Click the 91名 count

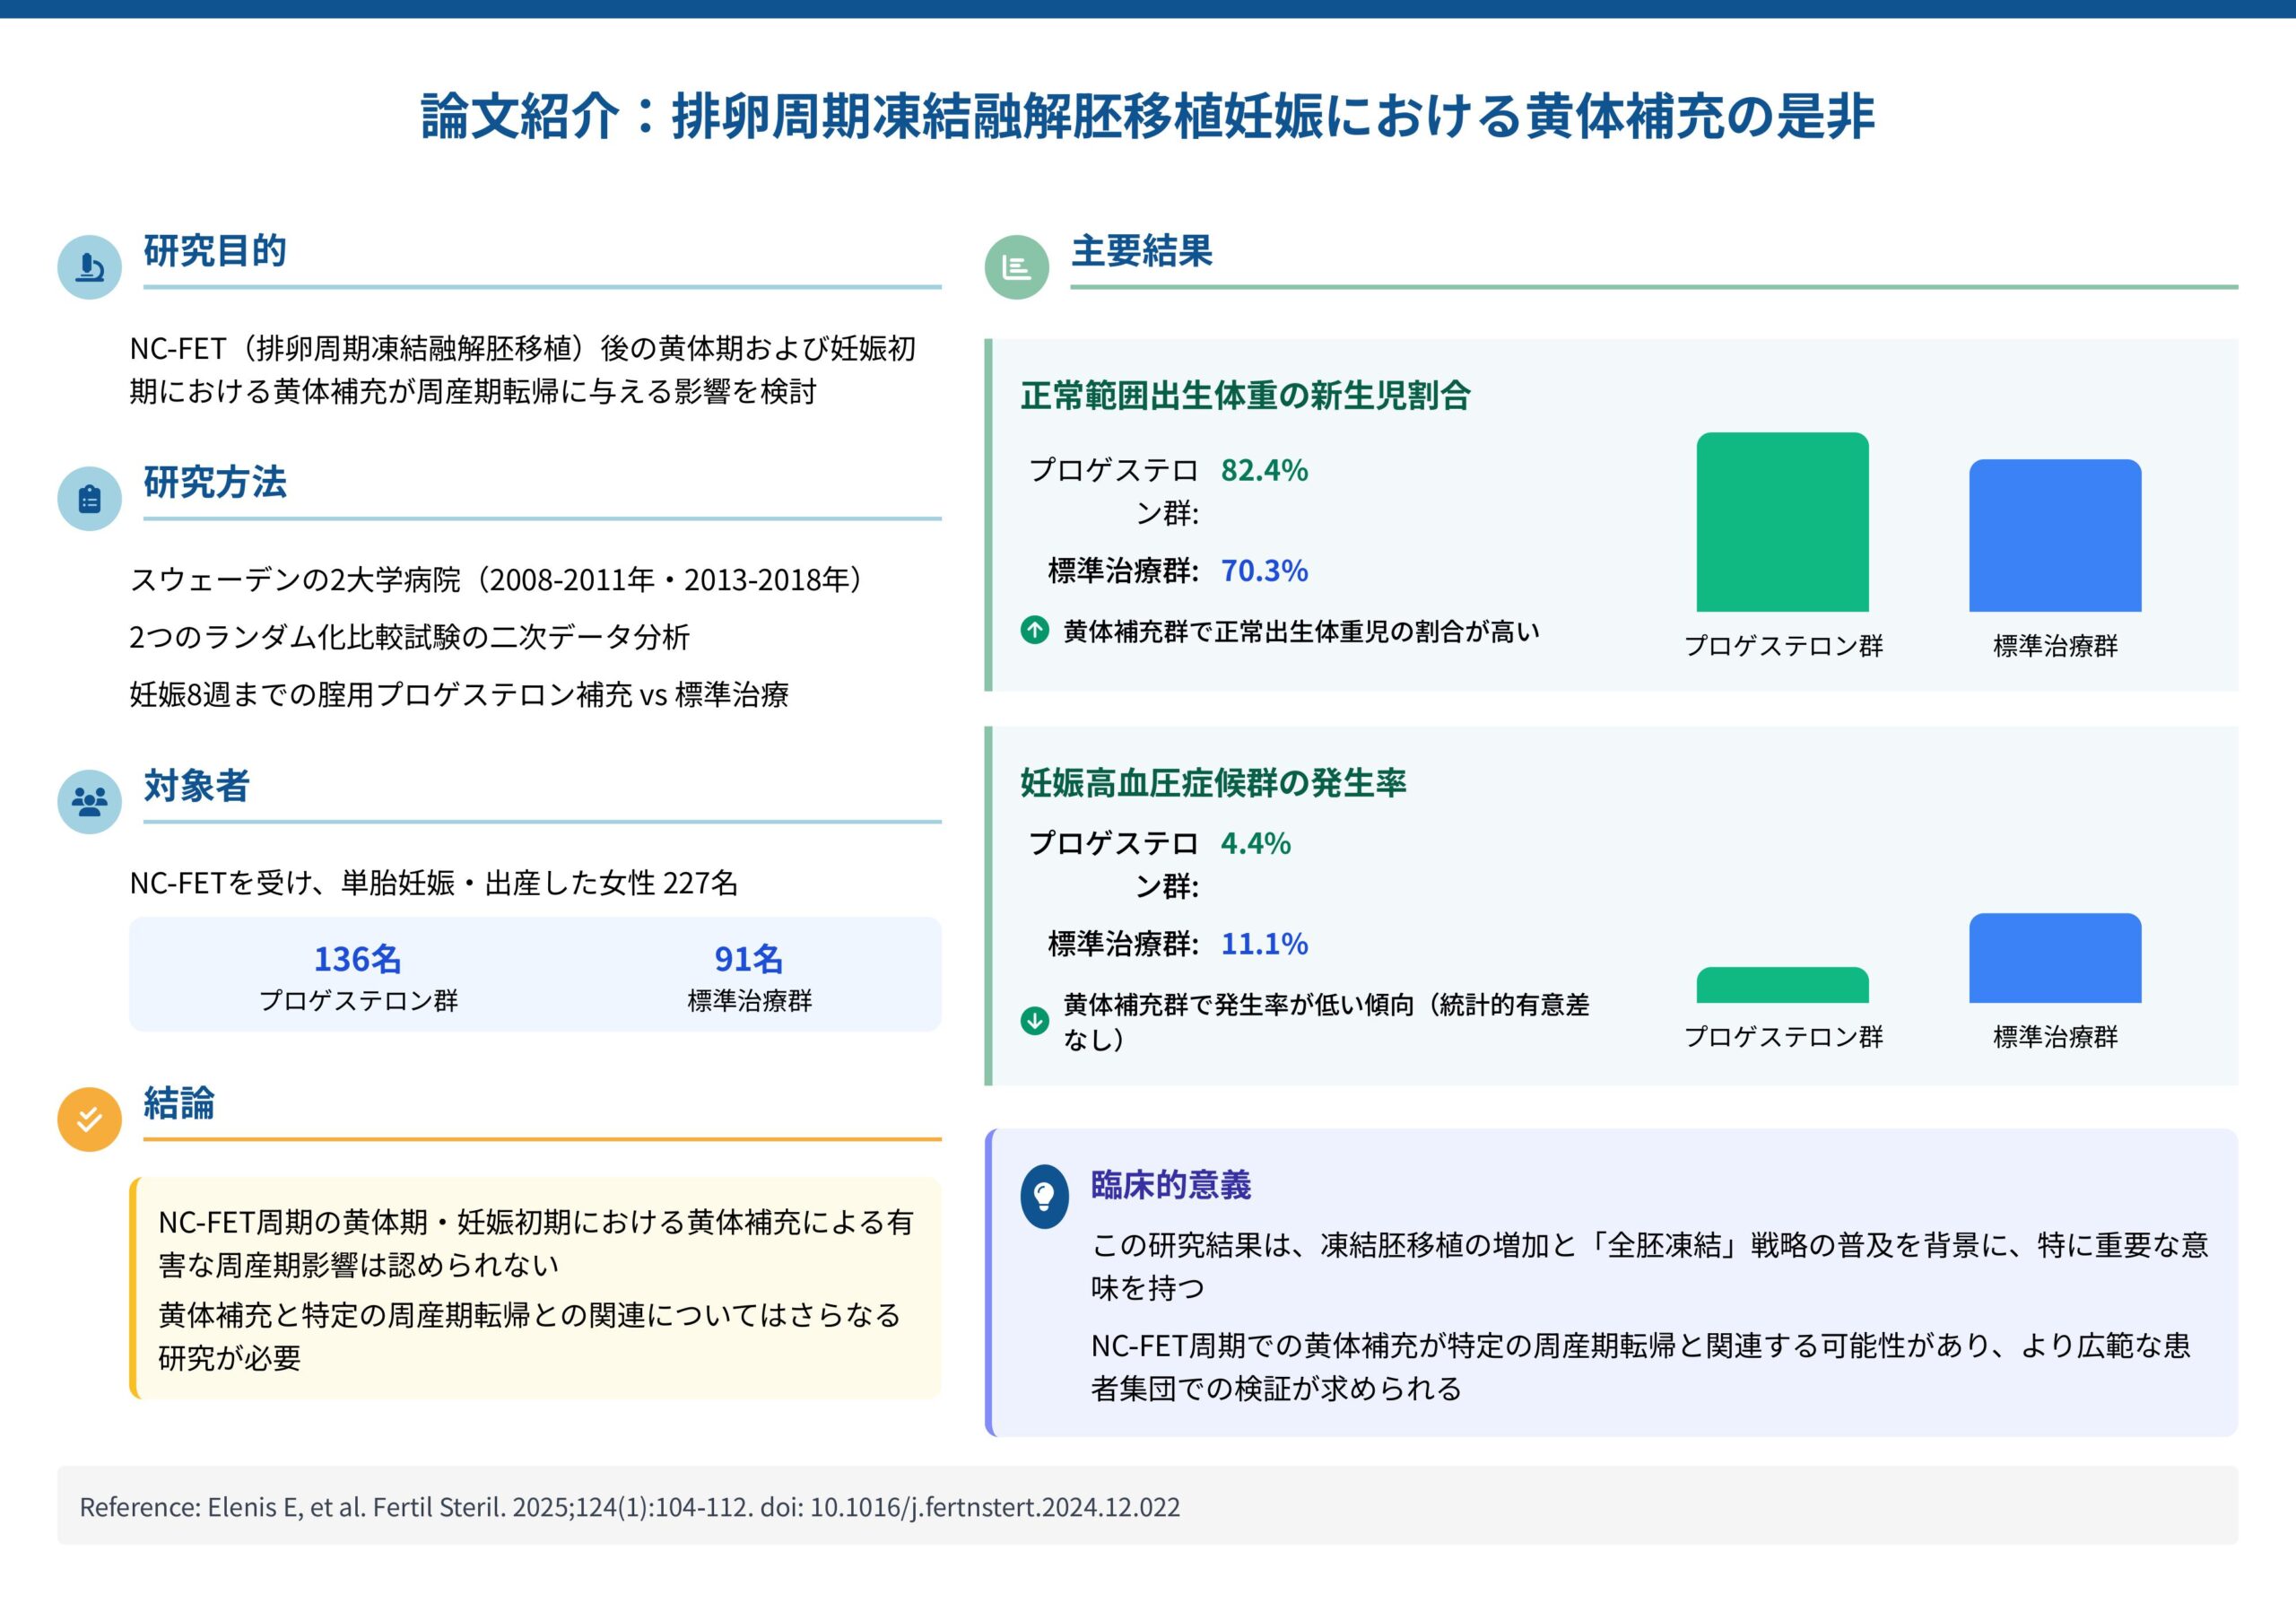click(x=749, y=959)
